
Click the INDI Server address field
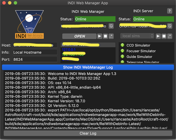pyautogui.click(x=142, y=26)
